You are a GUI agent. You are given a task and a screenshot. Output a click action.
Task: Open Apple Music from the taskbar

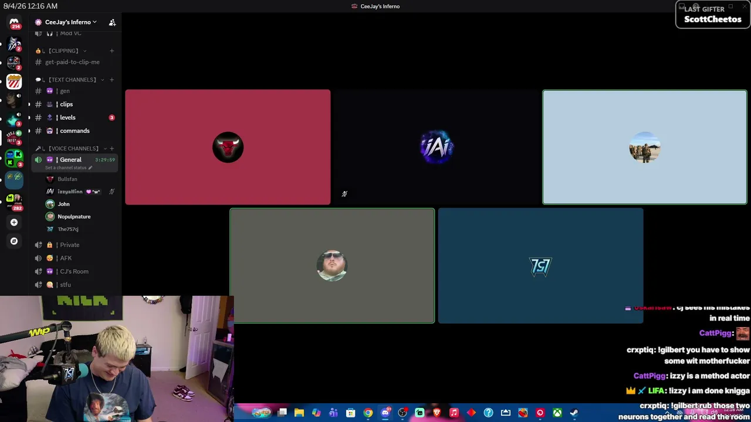click(454, 413)
